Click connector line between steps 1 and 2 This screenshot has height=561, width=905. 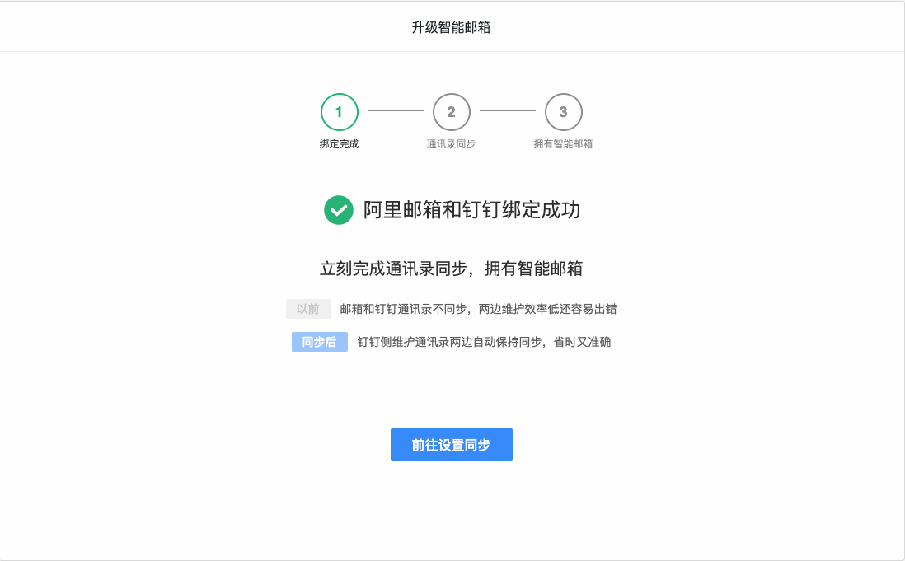point(395,111)
